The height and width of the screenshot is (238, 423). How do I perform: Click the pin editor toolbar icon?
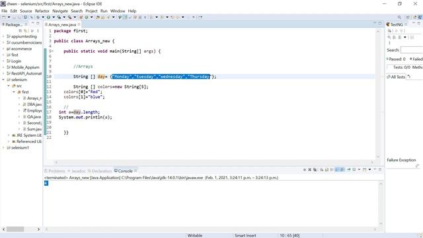pos(200,17)
